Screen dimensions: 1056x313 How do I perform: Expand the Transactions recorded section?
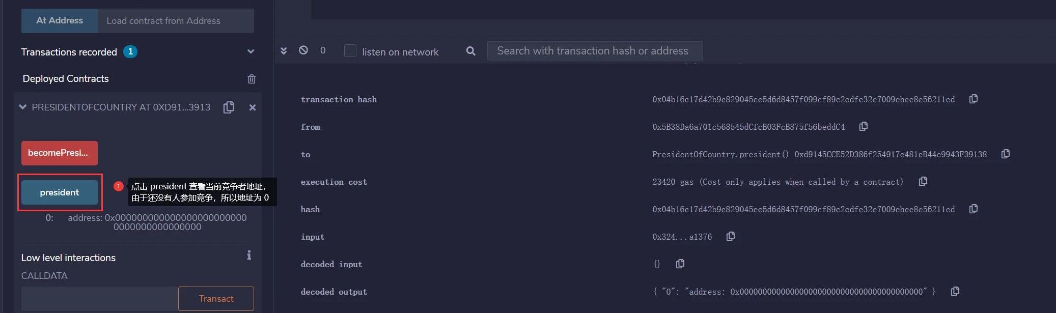[251, 52]
